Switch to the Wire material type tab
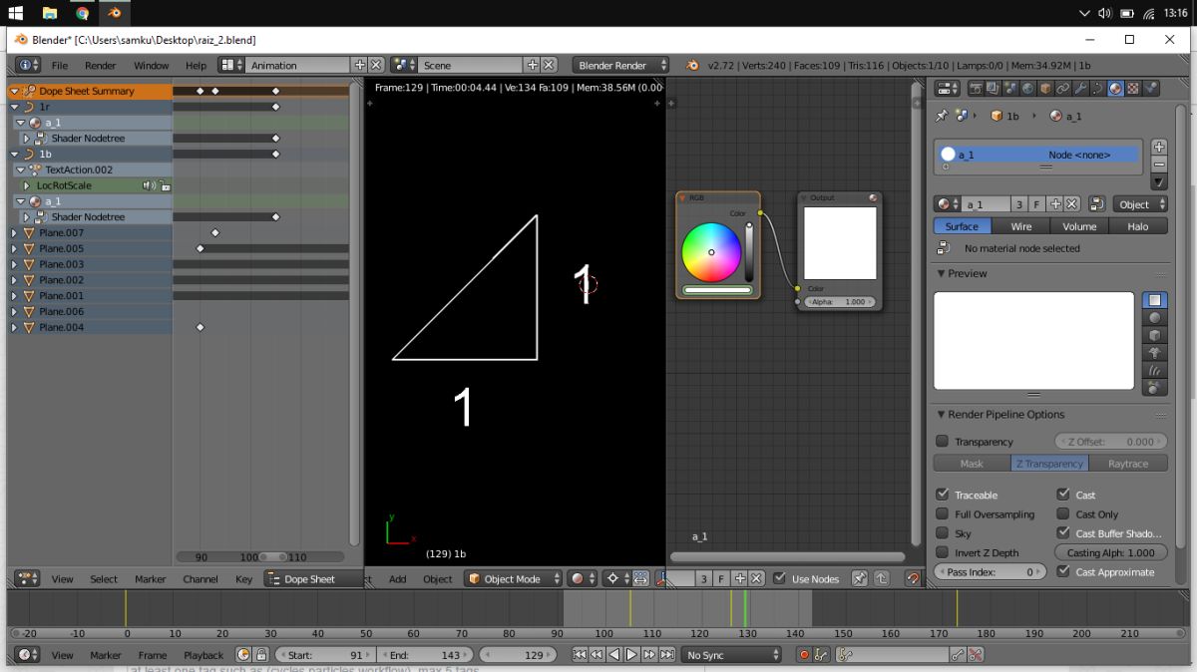Screen dimensions: 1197x672 pos(1021,226)
